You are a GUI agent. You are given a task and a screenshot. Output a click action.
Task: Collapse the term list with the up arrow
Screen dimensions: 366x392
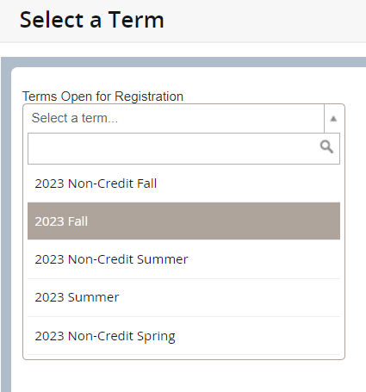pos(333,119)
